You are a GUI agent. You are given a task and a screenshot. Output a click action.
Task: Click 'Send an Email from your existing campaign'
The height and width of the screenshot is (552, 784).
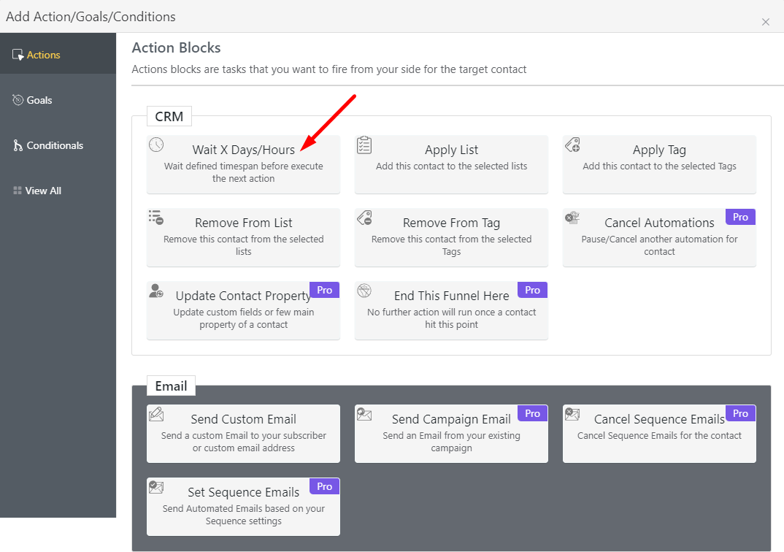[x=452, y=442]
